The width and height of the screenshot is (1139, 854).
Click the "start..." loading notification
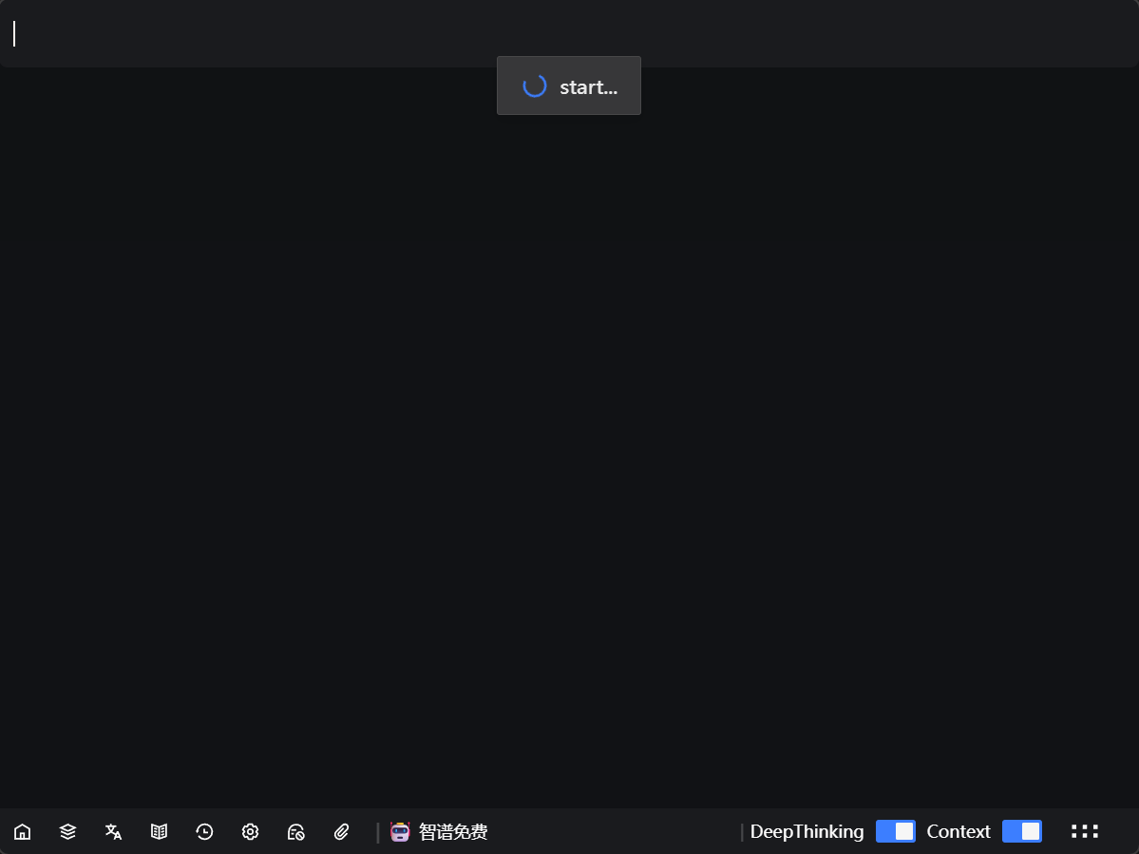(x=568, y=86)
